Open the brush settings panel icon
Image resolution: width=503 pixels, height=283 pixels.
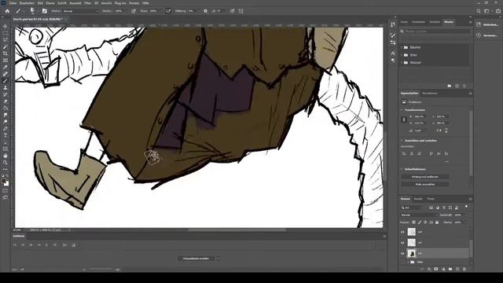coord(45,11)
